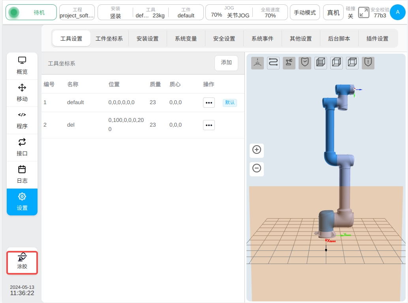Click the 待机 standby status button

point(31,13)
